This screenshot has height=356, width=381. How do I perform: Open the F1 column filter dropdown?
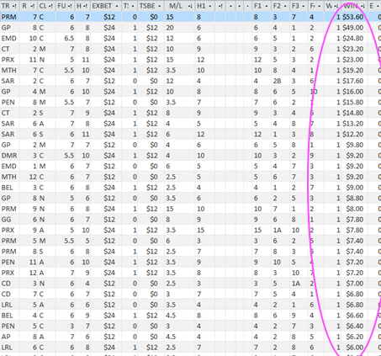[x=267, y=6]
